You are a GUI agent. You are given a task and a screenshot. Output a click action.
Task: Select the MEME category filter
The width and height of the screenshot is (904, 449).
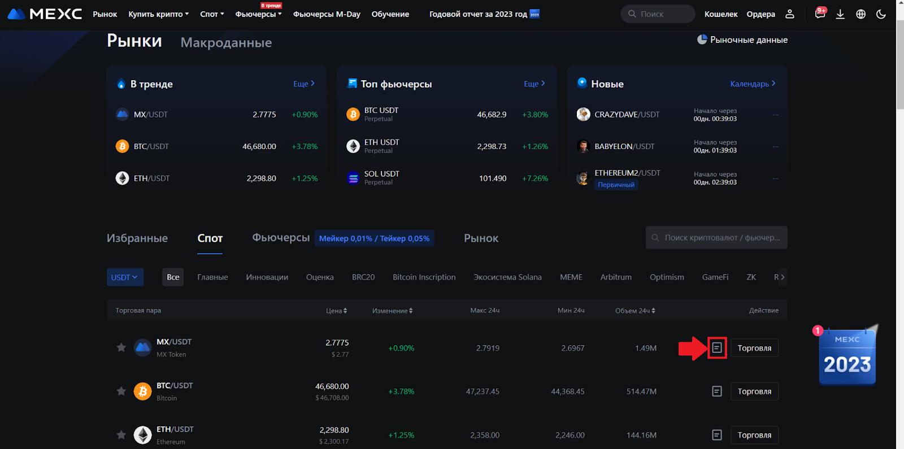click(571, 277)
